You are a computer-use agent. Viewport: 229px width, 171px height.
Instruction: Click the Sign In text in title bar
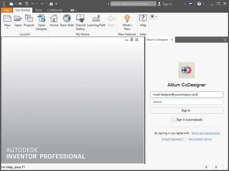[x=167, y=4]
